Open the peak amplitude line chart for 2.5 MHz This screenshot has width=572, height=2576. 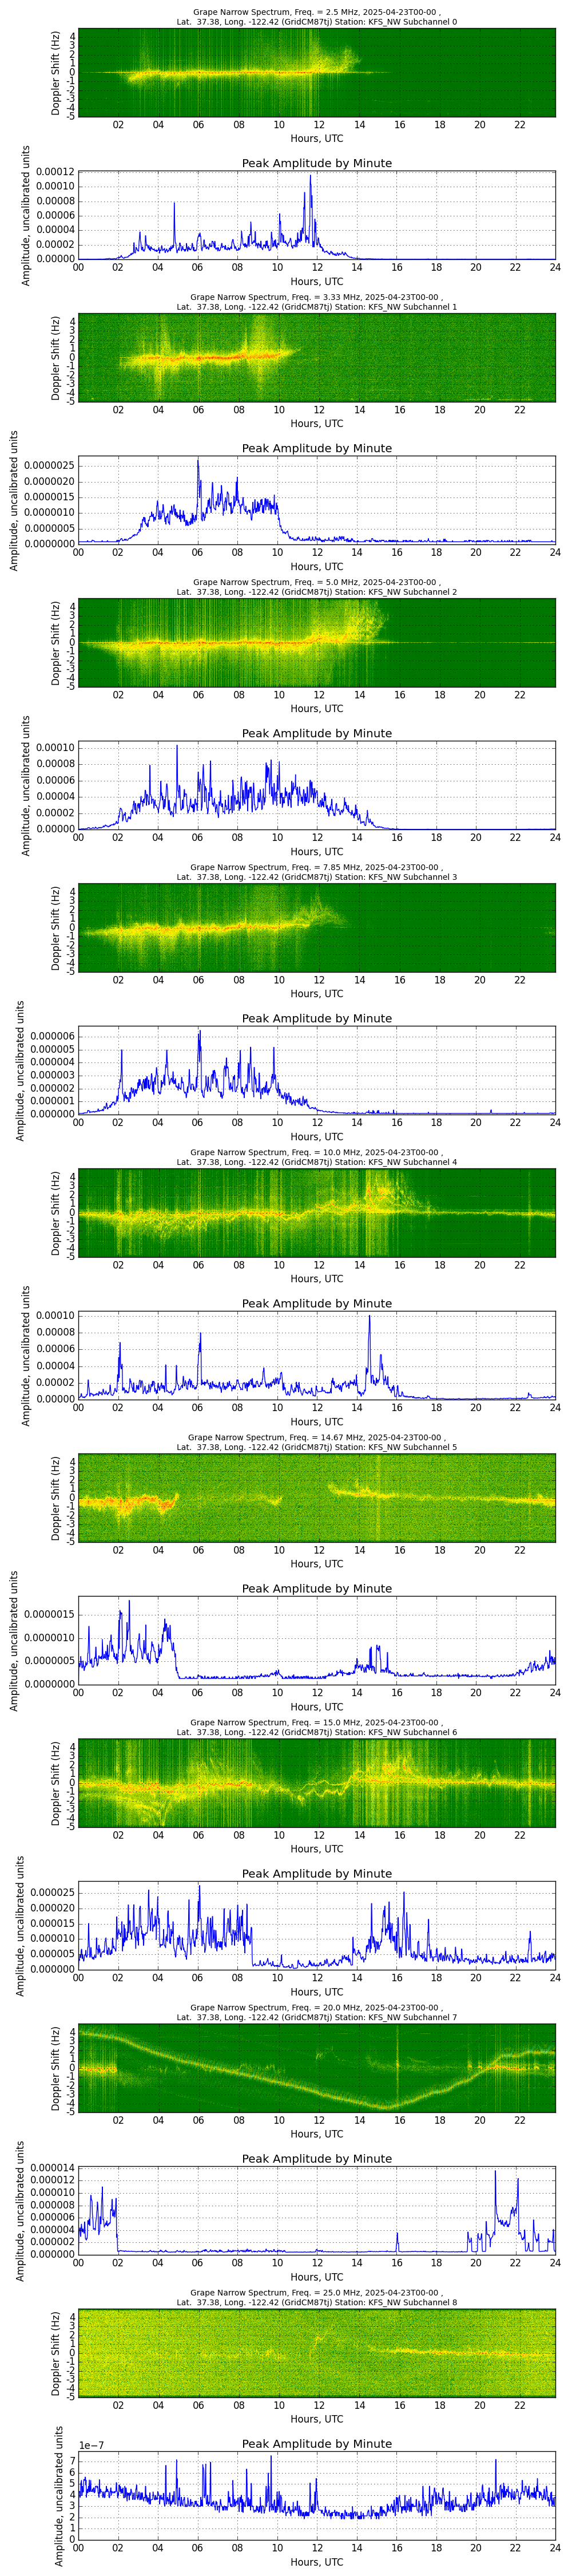(316, 215)
